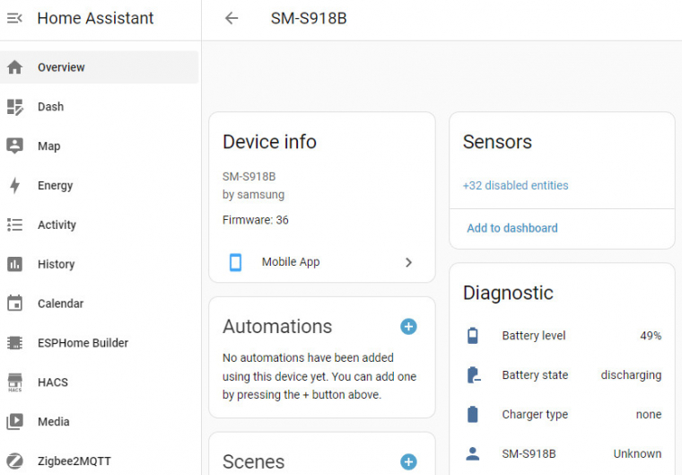The height and width of the screenshot is (475, 682).
Task: Click the Energy lightning bolt icon
Action: 14,186
